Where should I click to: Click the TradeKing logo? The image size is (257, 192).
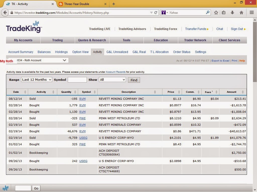pos(24,27)
